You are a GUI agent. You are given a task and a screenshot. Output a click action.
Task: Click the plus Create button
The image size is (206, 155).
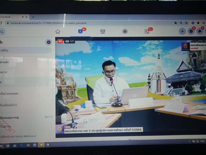182,31
